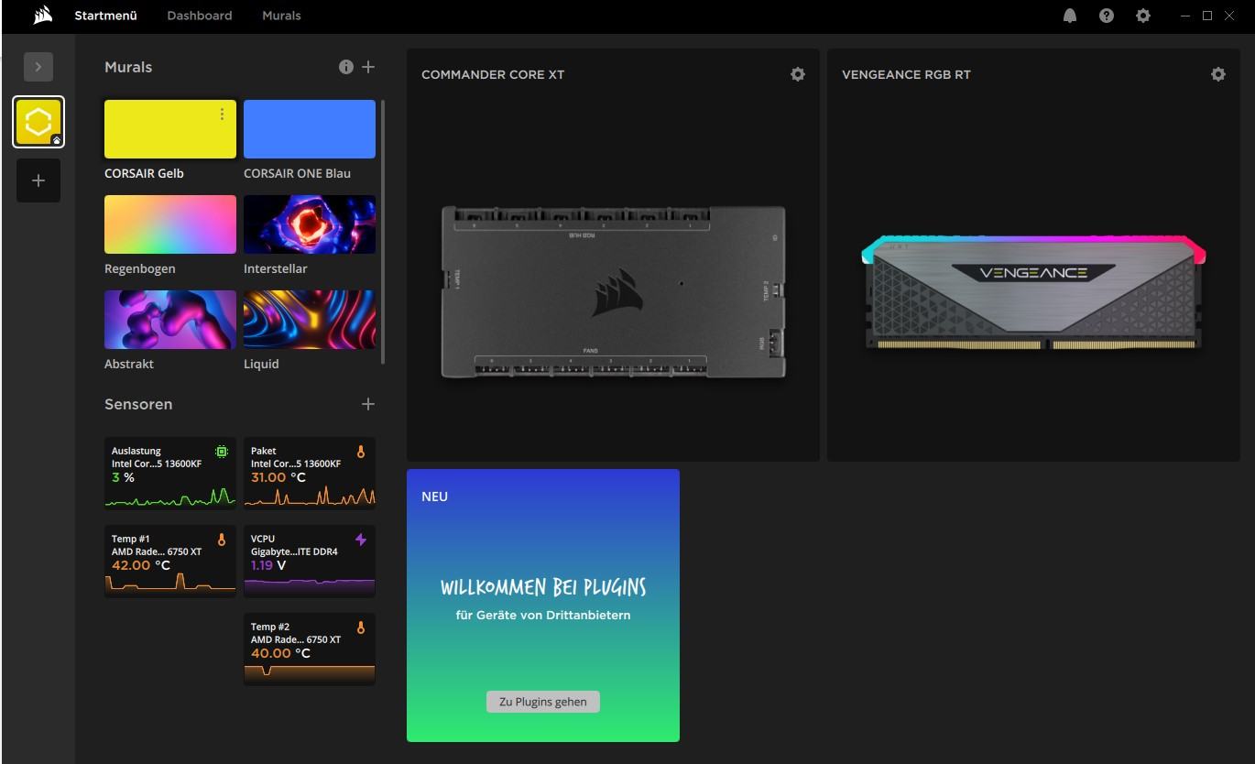Screen dimensions: 1255x764
Task: Open CORSAIR Gelb three-dot options
Action: (222, 114)
